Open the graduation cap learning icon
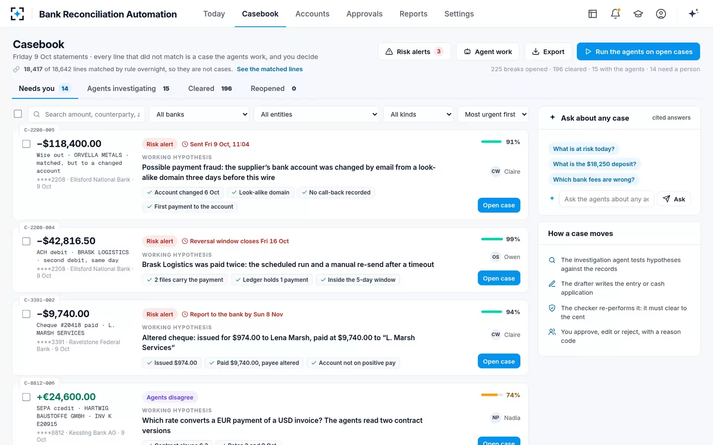 point(638,14)
